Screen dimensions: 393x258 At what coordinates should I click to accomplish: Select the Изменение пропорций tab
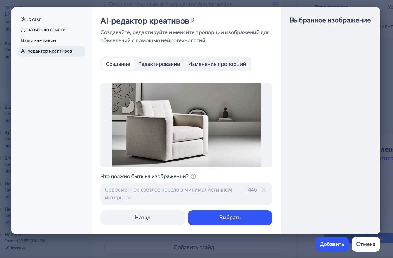[217, 64]
